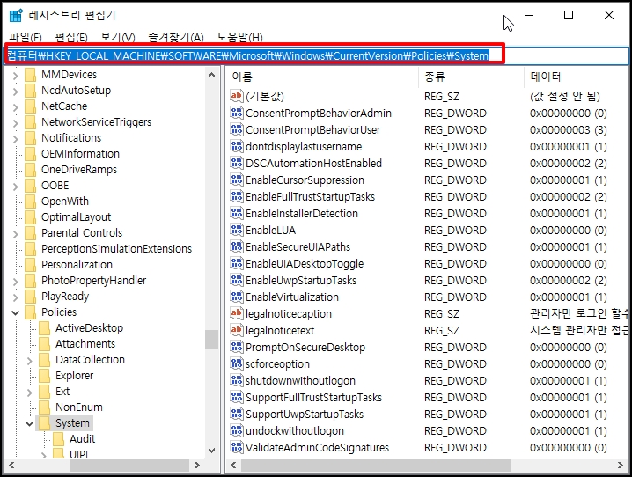
Task: Open the 도움말(H) menu
Action: (x=239, y=38)
